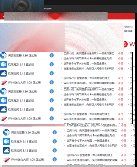The image size is (137, 167).
Task: Download 软媒魔方 6.13 via bottom list's blue arrow
Action: pyautogui.click(x=55, y=141)
